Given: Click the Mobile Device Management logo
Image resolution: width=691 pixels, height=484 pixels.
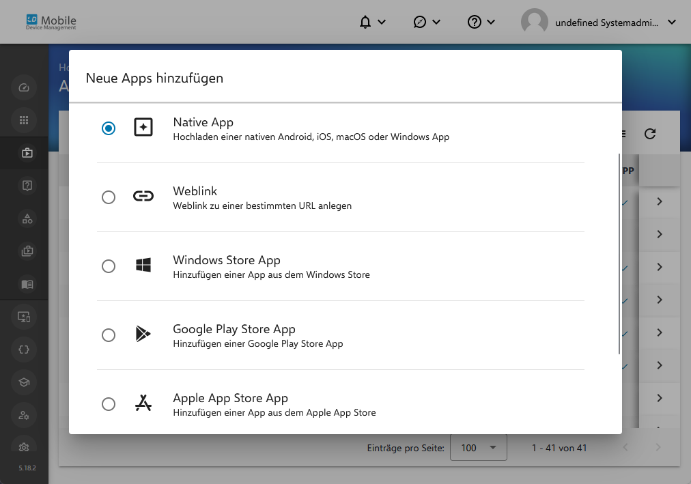Looking at the screenshot, I should [x=51, y=22].
